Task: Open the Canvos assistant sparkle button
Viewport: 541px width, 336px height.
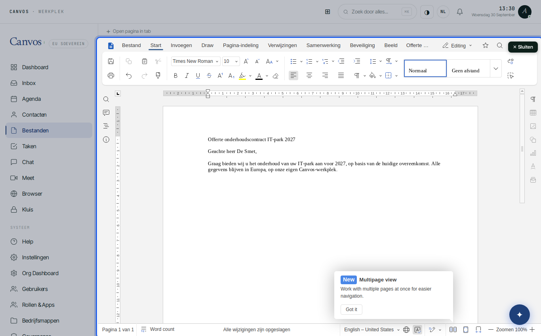Action: coord(520,315)
